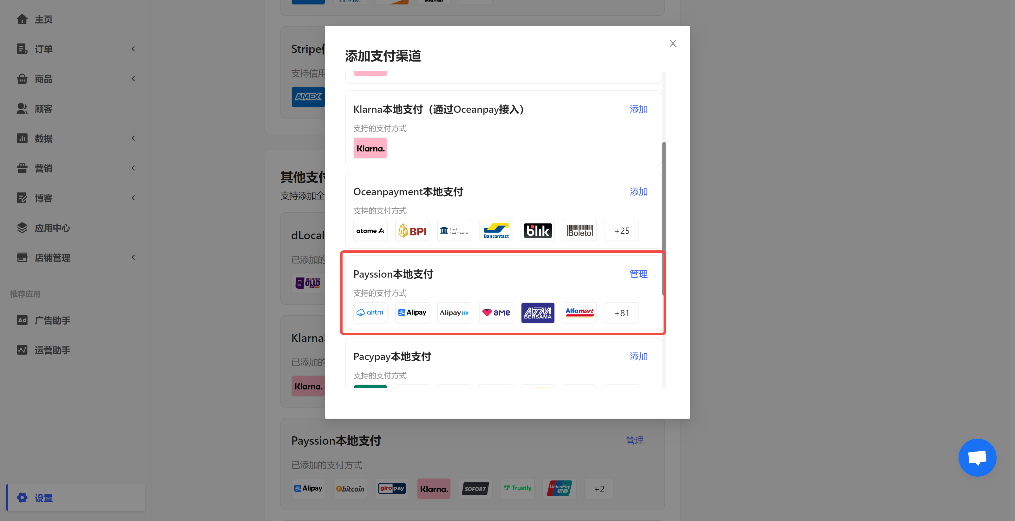Click the Alfamart payment logo
1015x521 pixels.
click(x=580, y=313)
